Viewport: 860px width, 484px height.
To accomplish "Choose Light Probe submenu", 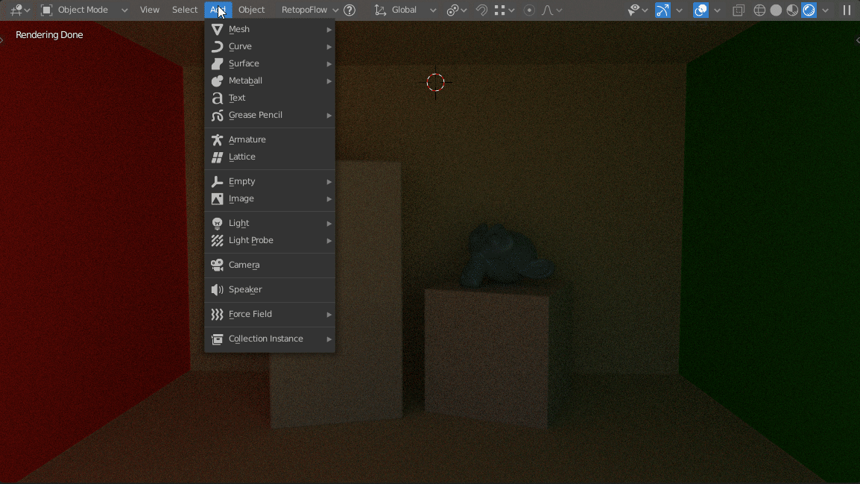I will (x=270, y=240).
